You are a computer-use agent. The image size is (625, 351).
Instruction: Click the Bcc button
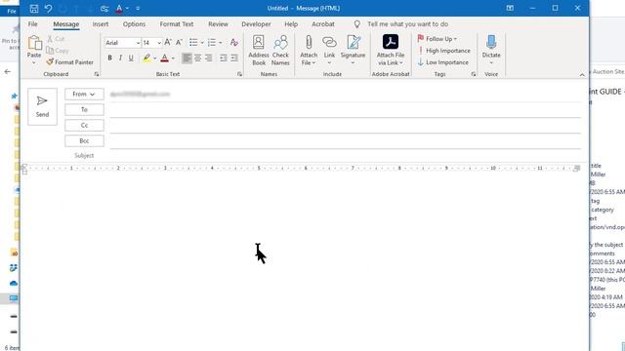(x=84, y=140)
